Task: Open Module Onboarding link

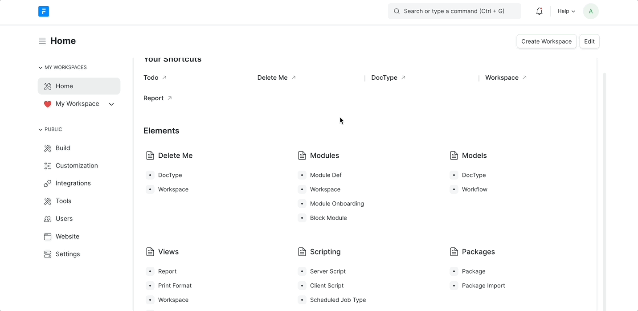Action: pyautogui.click(x=337, y=204)
